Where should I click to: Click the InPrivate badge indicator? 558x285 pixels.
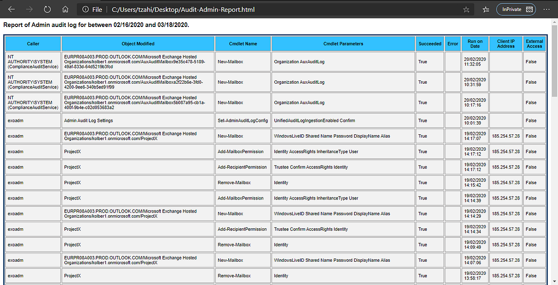pos(516,9)
